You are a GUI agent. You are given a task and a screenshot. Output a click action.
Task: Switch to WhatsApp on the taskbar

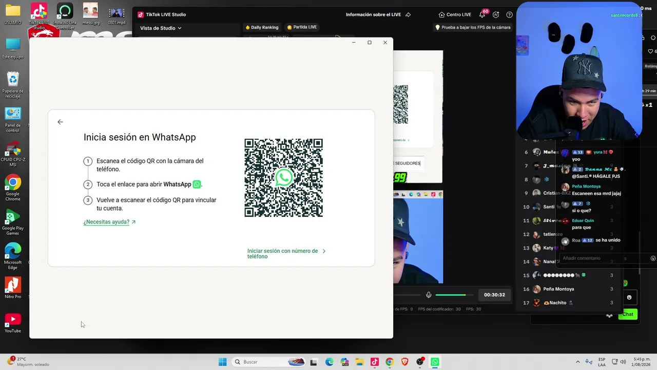click(435, 362)
